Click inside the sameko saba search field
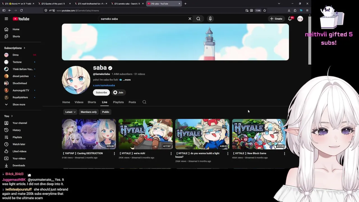The height and width of the screenshot is (202, 359). 143,19
